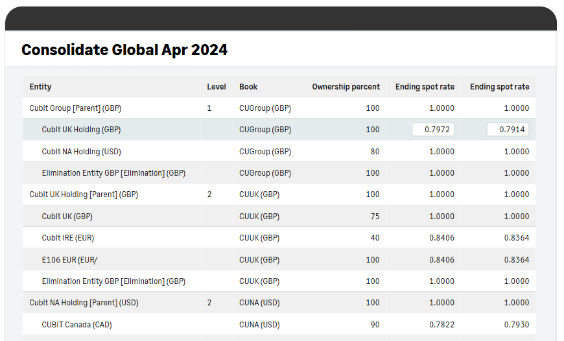Open the Cubit NA Holding [Parent] (USD) row
Image resolution: width=564 pixels, height=341 pixels.
tap(279, 303)
